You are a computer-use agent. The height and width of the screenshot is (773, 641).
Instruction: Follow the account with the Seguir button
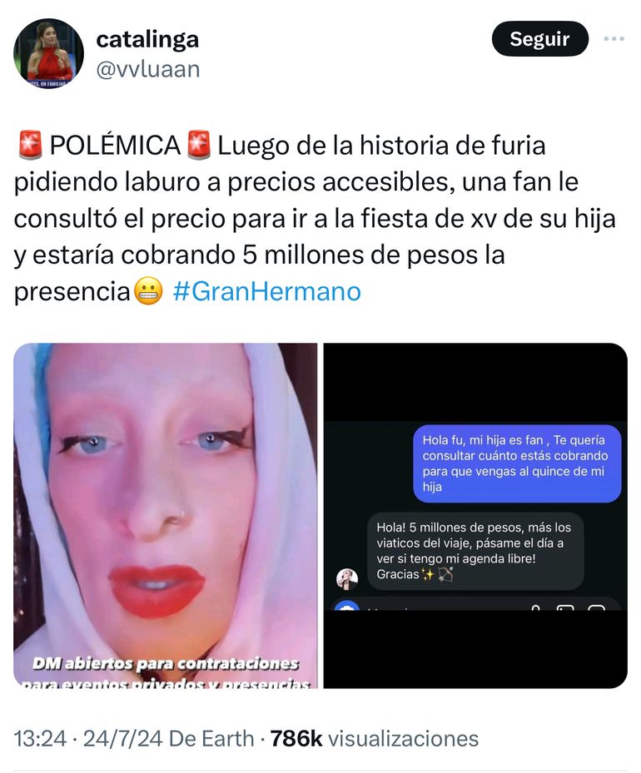[x=540, y=38]
